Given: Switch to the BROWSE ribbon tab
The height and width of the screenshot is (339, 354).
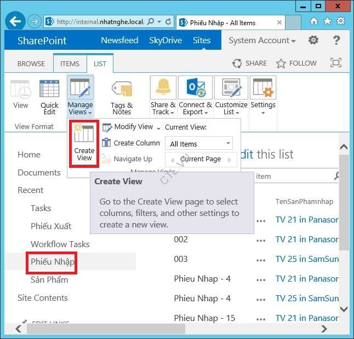Looking at the screenshot, I should point(31,63).
